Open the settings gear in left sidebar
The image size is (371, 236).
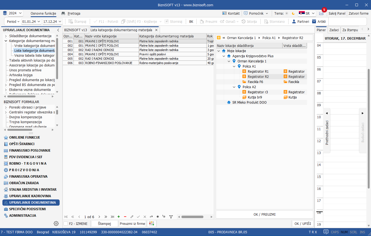(56, 224)
